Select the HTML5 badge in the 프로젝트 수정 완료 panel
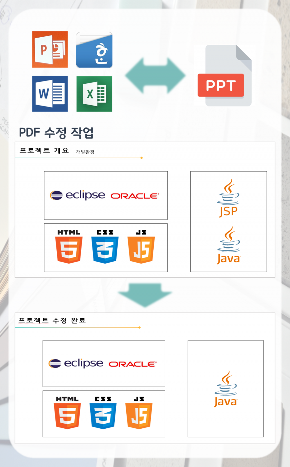The width and height of the screenshot is (290, 467). 67,413
